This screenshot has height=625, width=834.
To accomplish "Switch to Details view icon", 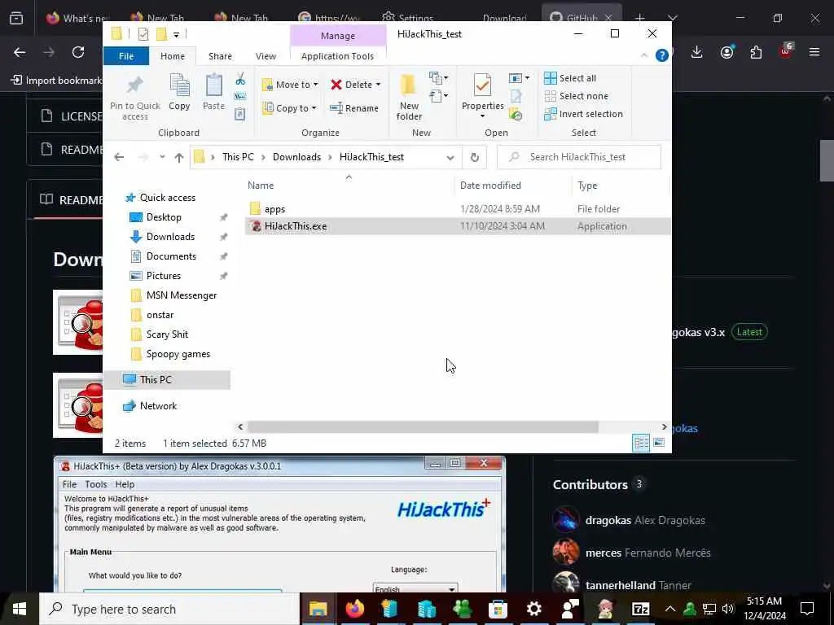I will 641,443.
